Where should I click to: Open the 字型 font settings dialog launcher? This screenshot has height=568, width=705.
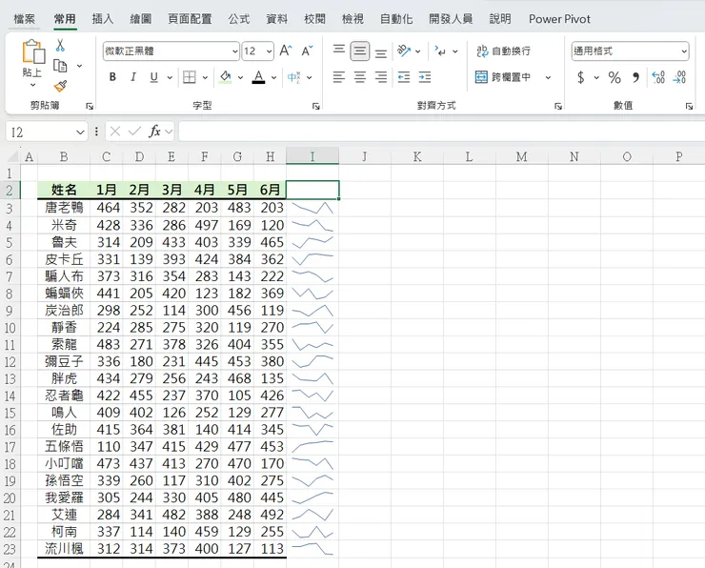(316, 106)
